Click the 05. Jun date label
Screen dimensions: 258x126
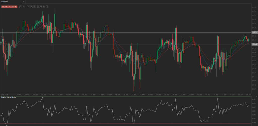249,94
